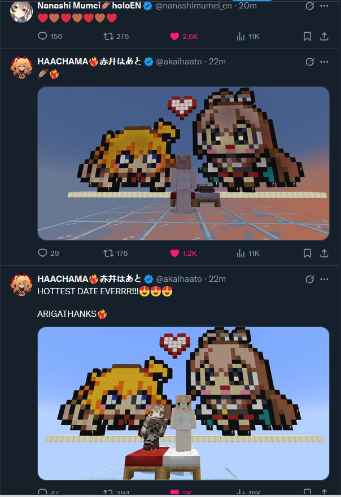Open more menu on HOTTEST DATE EVERRR tweet

(324, 279)
